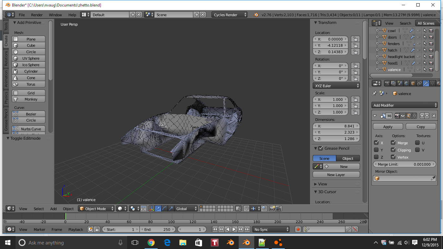Copy the Mirror modifier
The width and height of the screenshot is (443, 249).
tap(421, 127)
